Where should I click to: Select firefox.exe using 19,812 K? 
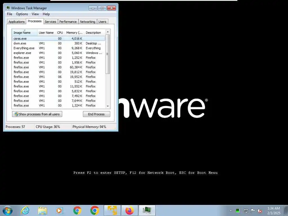[58, 72]
